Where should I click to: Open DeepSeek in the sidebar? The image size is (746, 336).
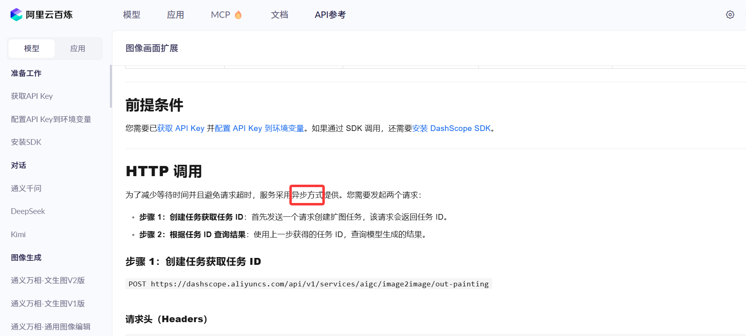tap(28, 211)
